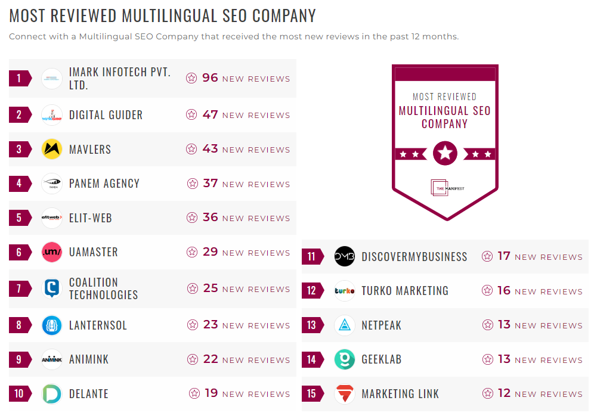Click the Most Reviewed Multilingual SEO badge

click(444, 140)
